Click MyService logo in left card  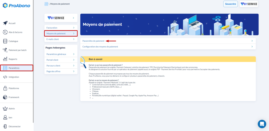click(56, 18)
